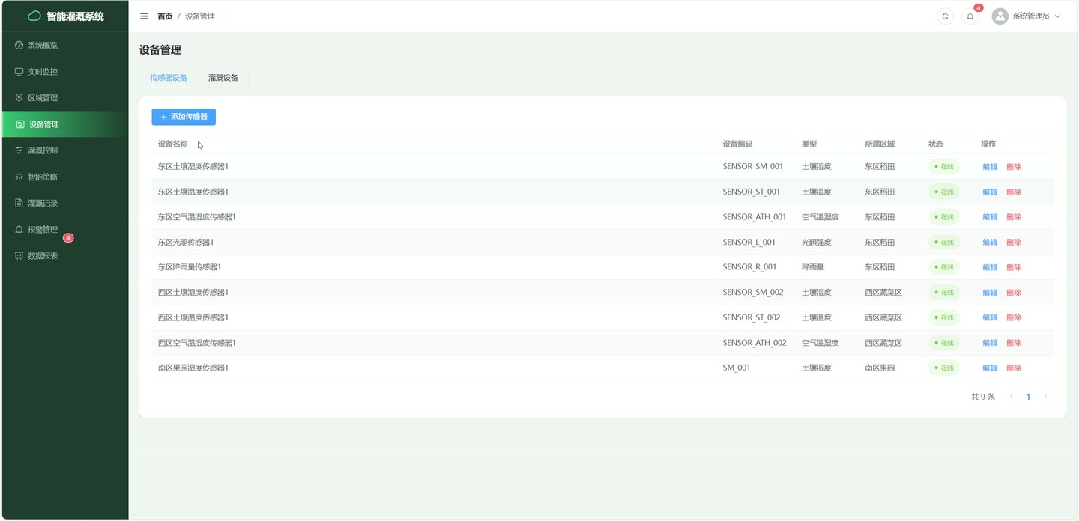Screen dimensions: 1079x521
Task: Switch to the 灌溉设备 tab
Action: click(223, 78)
